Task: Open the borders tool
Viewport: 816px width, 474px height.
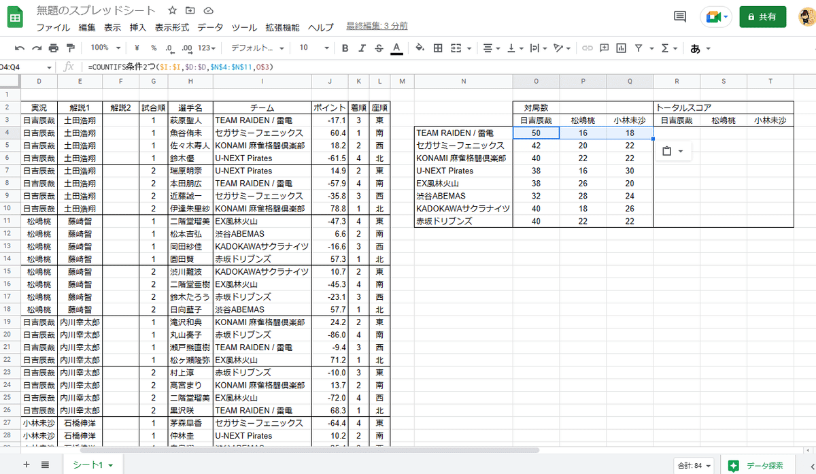Action: pos(438,48)
